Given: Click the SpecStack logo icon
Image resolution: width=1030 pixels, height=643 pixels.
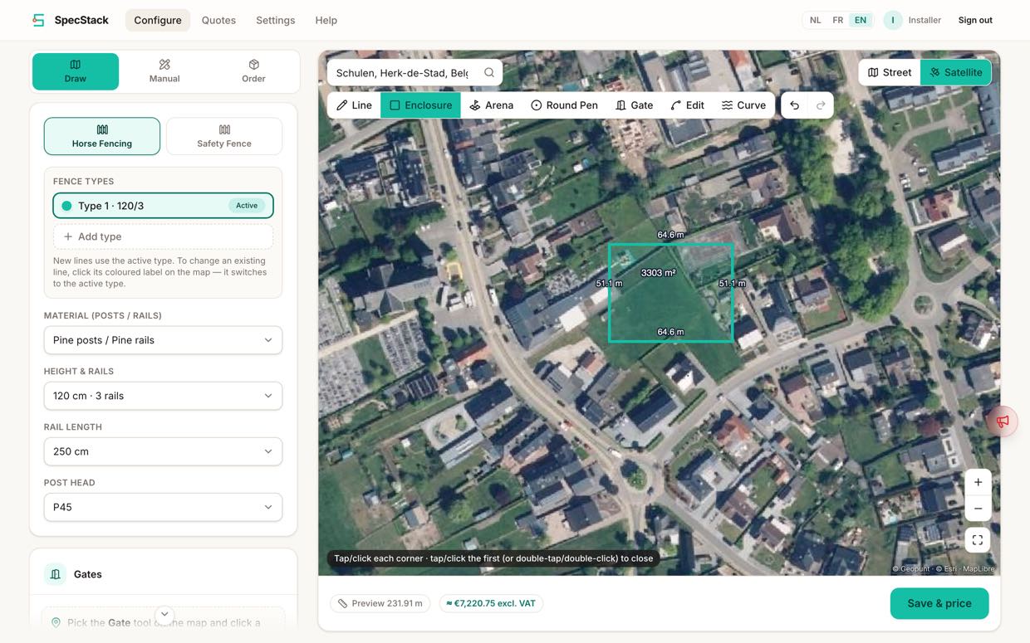Looking at the screenshot, I should [x=38, y=20].
